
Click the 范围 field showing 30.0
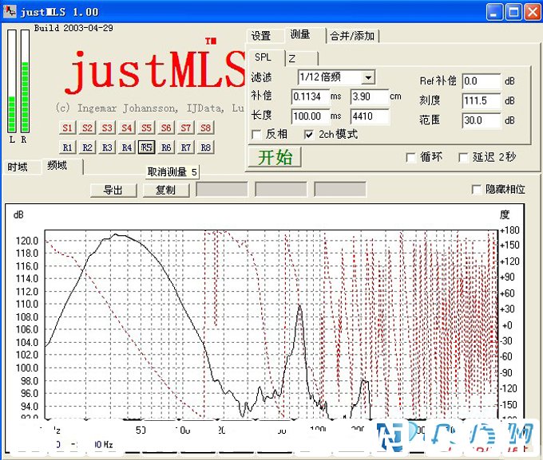click(x=482, y=120)
